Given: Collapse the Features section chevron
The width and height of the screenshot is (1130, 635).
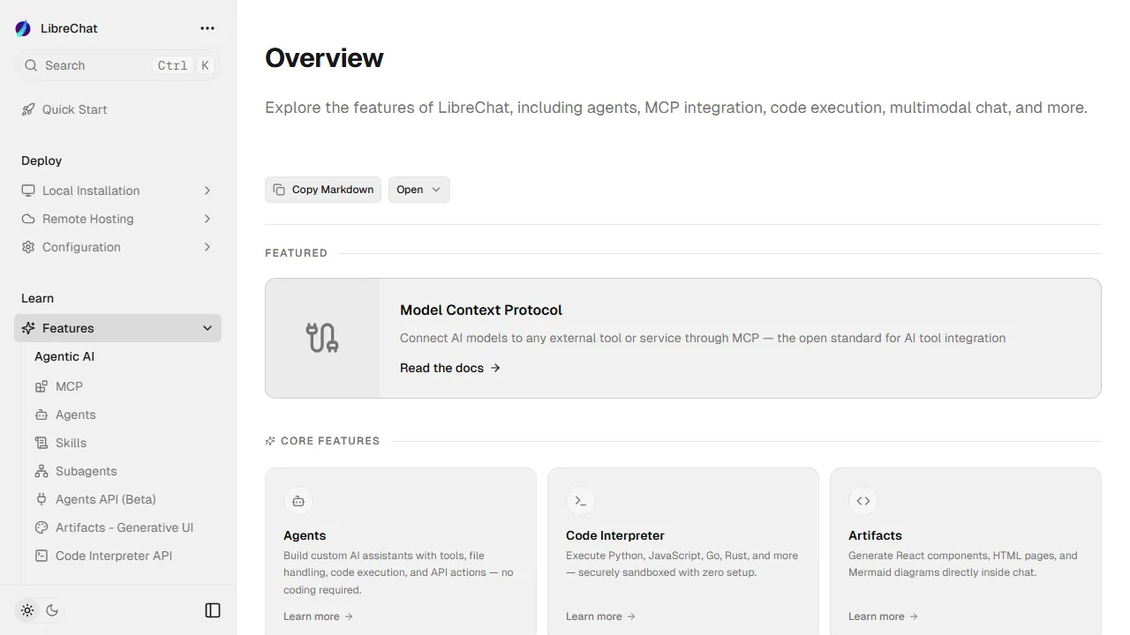Looking at the screenshot, I should click(x=207, y=328).
